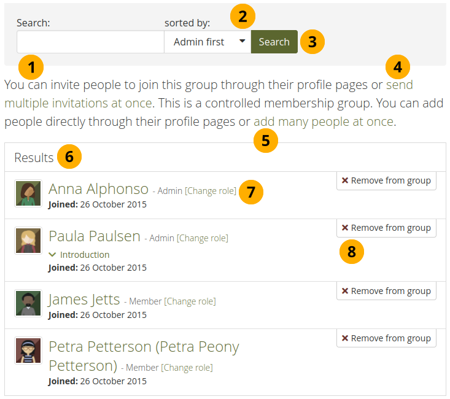Change role for Paula Paulsen
This screenshot has height=399, width=450.
pos(202,238)
